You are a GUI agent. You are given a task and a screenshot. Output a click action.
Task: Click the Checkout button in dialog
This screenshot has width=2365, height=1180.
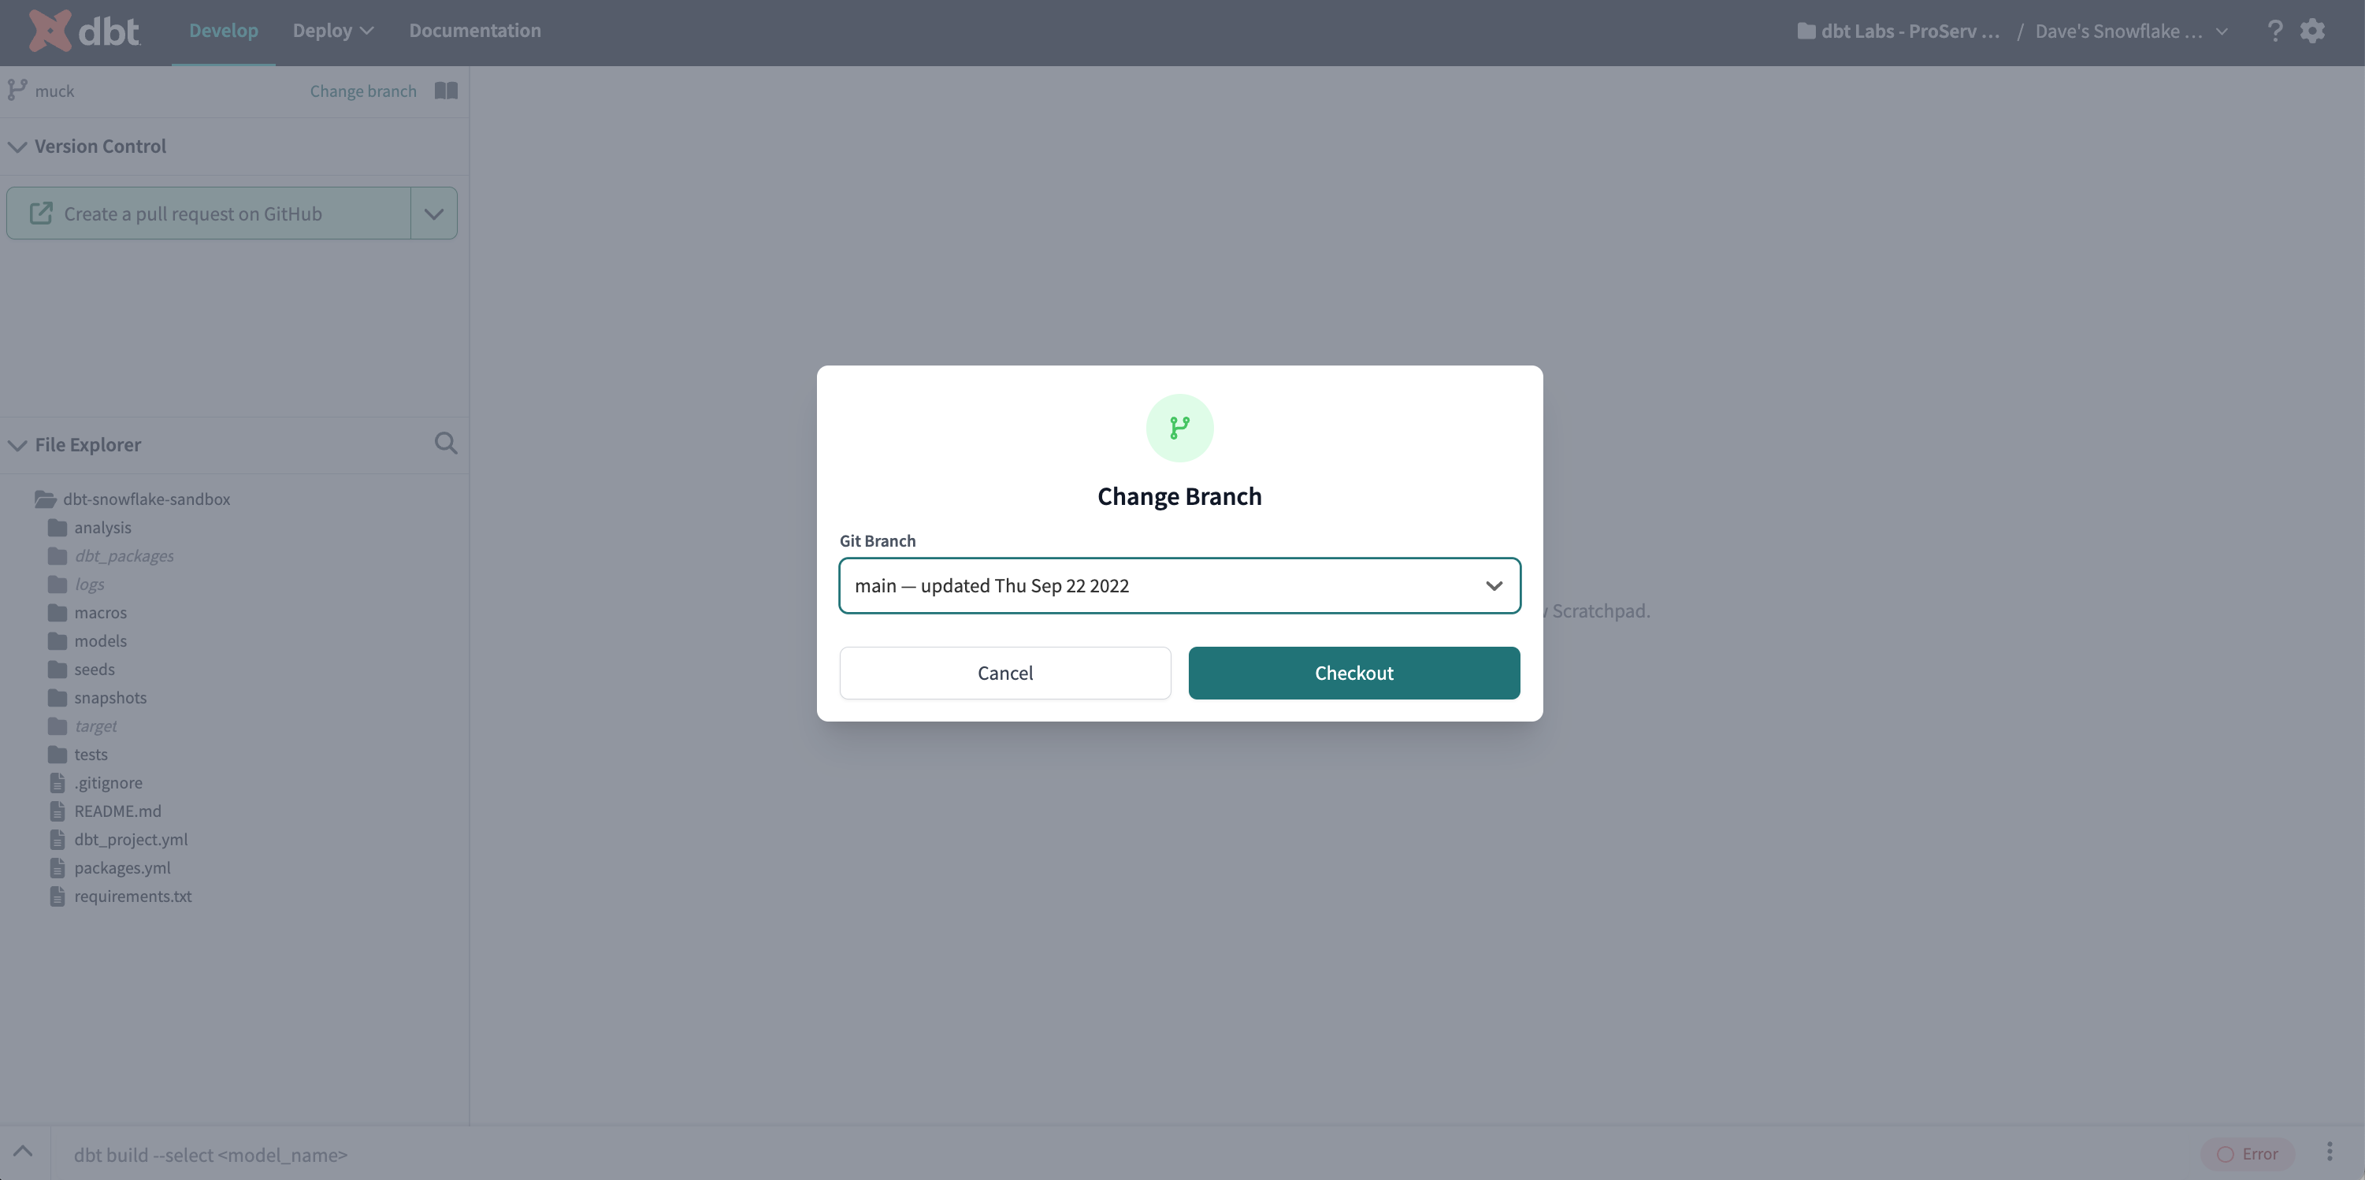point(1354,671)
